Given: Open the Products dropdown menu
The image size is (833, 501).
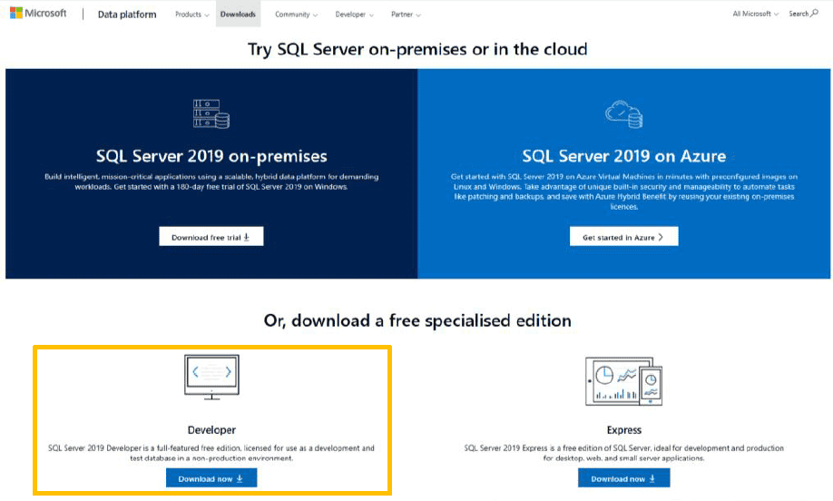Looking at the screenshot, I should (191, 15).
